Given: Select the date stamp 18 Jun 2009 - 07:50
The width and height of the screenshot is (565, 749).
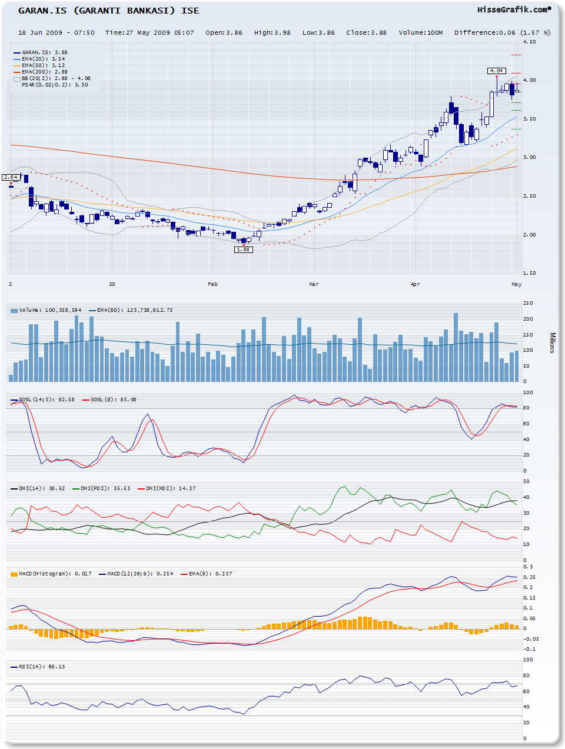Looking at the screenshot, I should tap(56, 32).
